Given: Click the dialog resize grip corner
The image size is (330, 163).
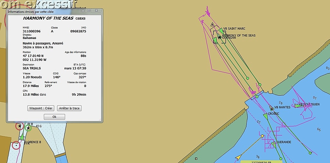Looking at the screenshot, I should click(x=100, y=120).
